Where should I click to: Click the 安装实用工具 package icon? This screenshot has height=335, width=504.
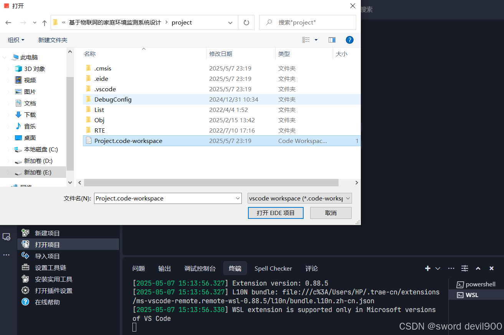(25, 279)
